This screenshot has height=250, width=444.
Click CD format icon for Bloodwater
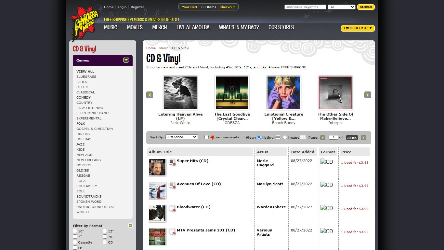(x=327, y=208)
